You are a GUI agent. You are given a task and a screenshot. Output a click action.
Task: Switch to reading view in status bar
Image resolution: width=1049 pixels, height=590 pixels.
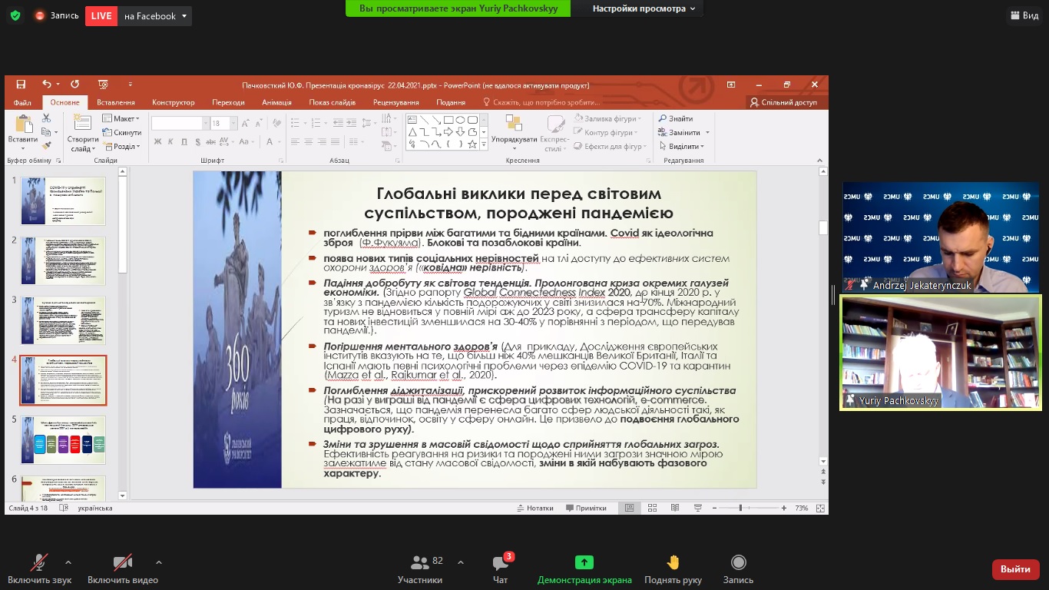675,508
